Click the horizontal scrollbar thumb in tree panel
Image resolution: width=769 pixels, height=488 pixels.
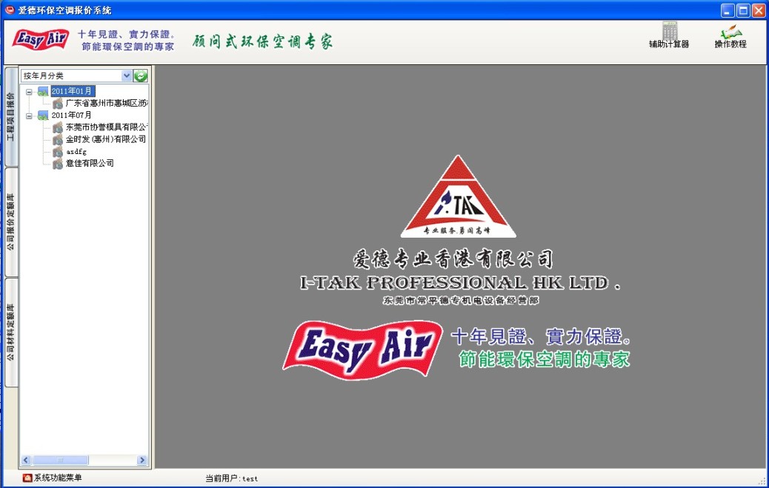(x=60, y=460)
